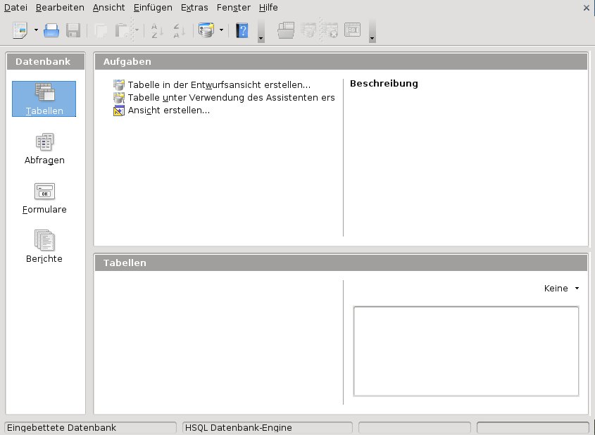Click the blue help book icon
Viewport: 595px width, 435px height.
(x=242, y=30)
